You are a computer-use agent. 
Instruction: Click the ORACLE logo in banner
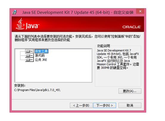pyautogui.click(x=132, y=27)
